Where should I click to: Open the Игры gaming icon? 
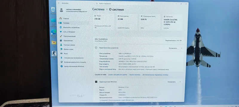click(61, 53)
